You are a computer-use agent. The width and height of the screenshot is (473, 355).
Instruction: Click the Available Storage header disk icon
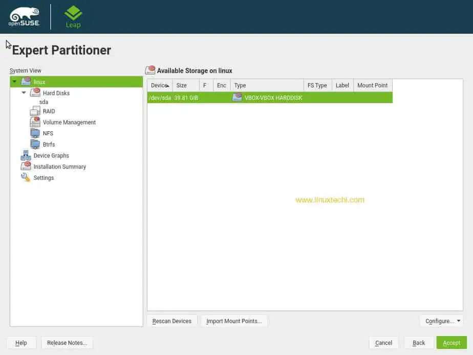click(150, 70)
